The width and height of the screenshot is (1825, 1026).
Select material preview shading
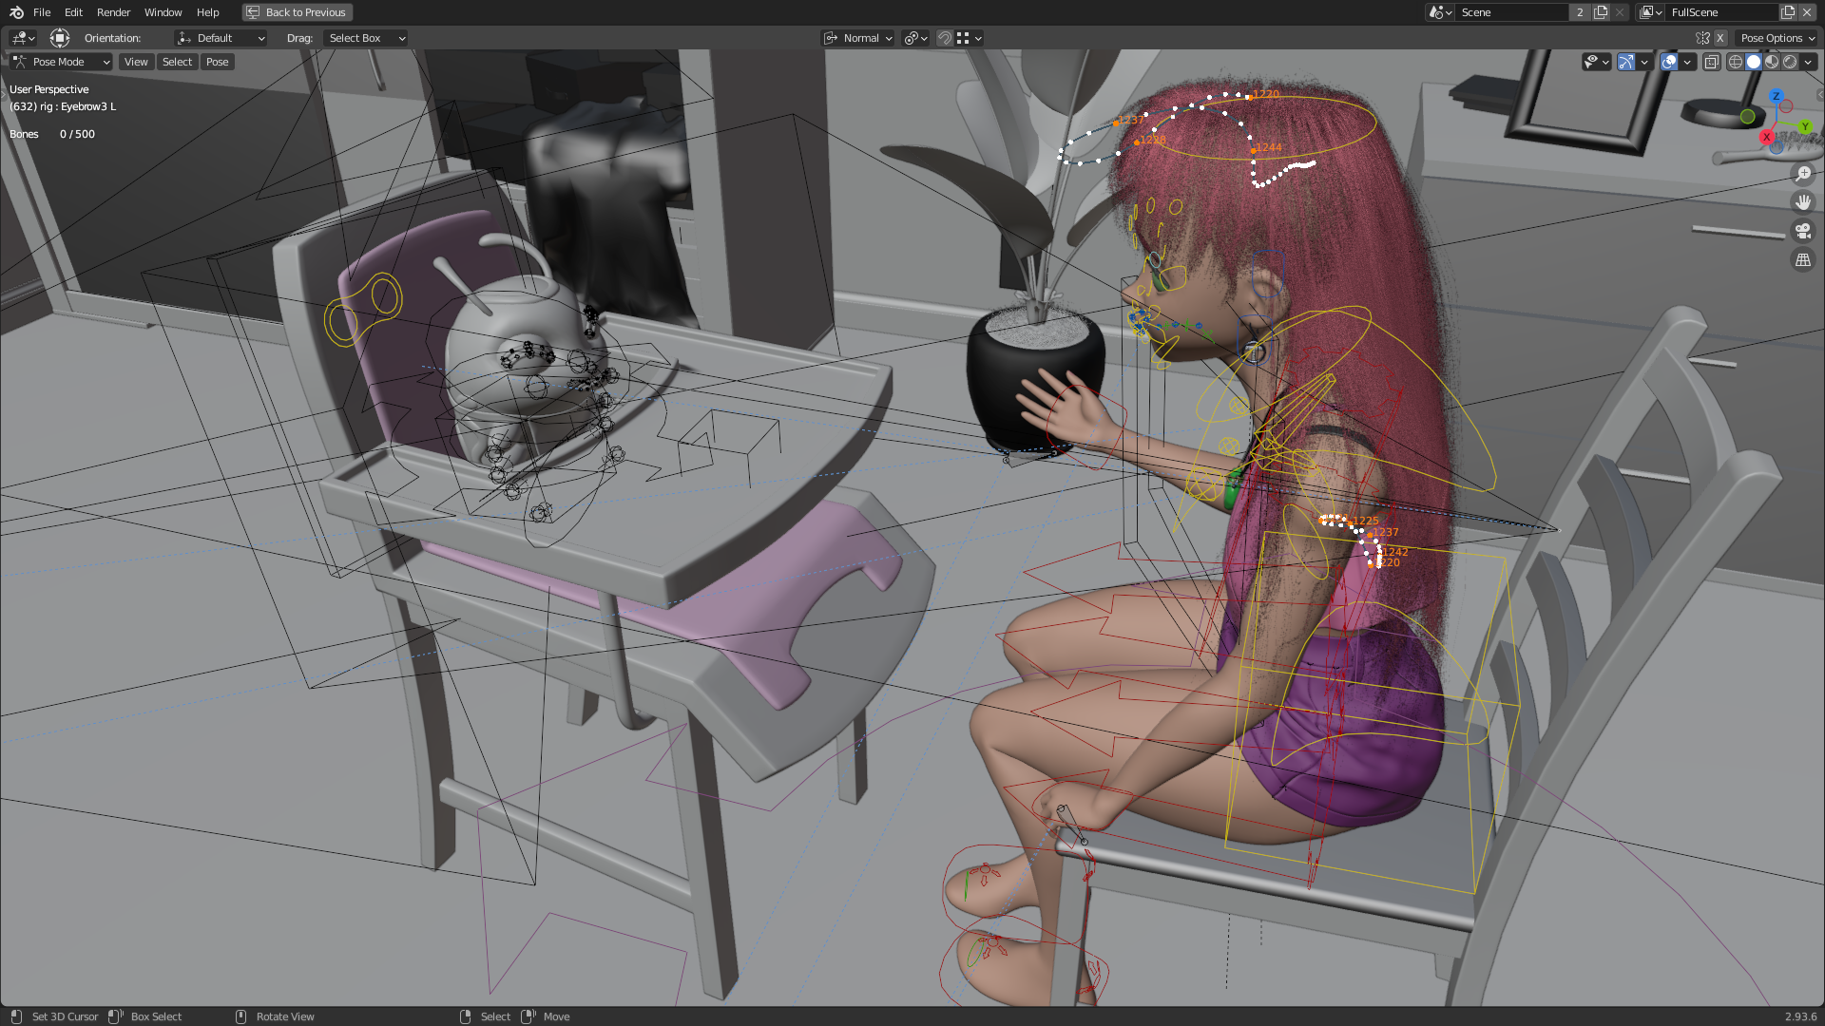tap(1772, 62)
